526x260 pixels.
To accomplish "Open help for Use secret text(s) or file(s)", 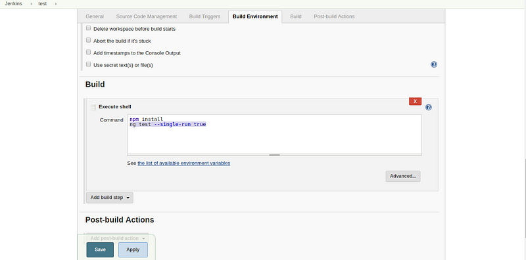I will tap(434, 64).
